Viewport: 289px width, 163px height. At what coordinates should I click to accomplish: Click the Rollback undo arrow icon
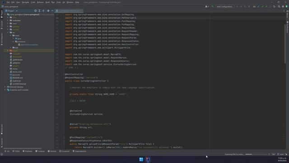click(x=274, y=6)
